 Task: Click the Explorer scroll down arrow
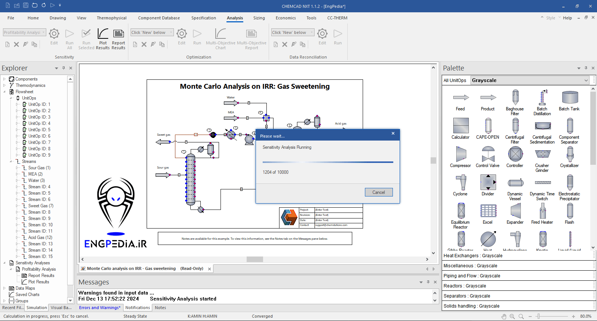pyautogui.click(x=70, y=300)
